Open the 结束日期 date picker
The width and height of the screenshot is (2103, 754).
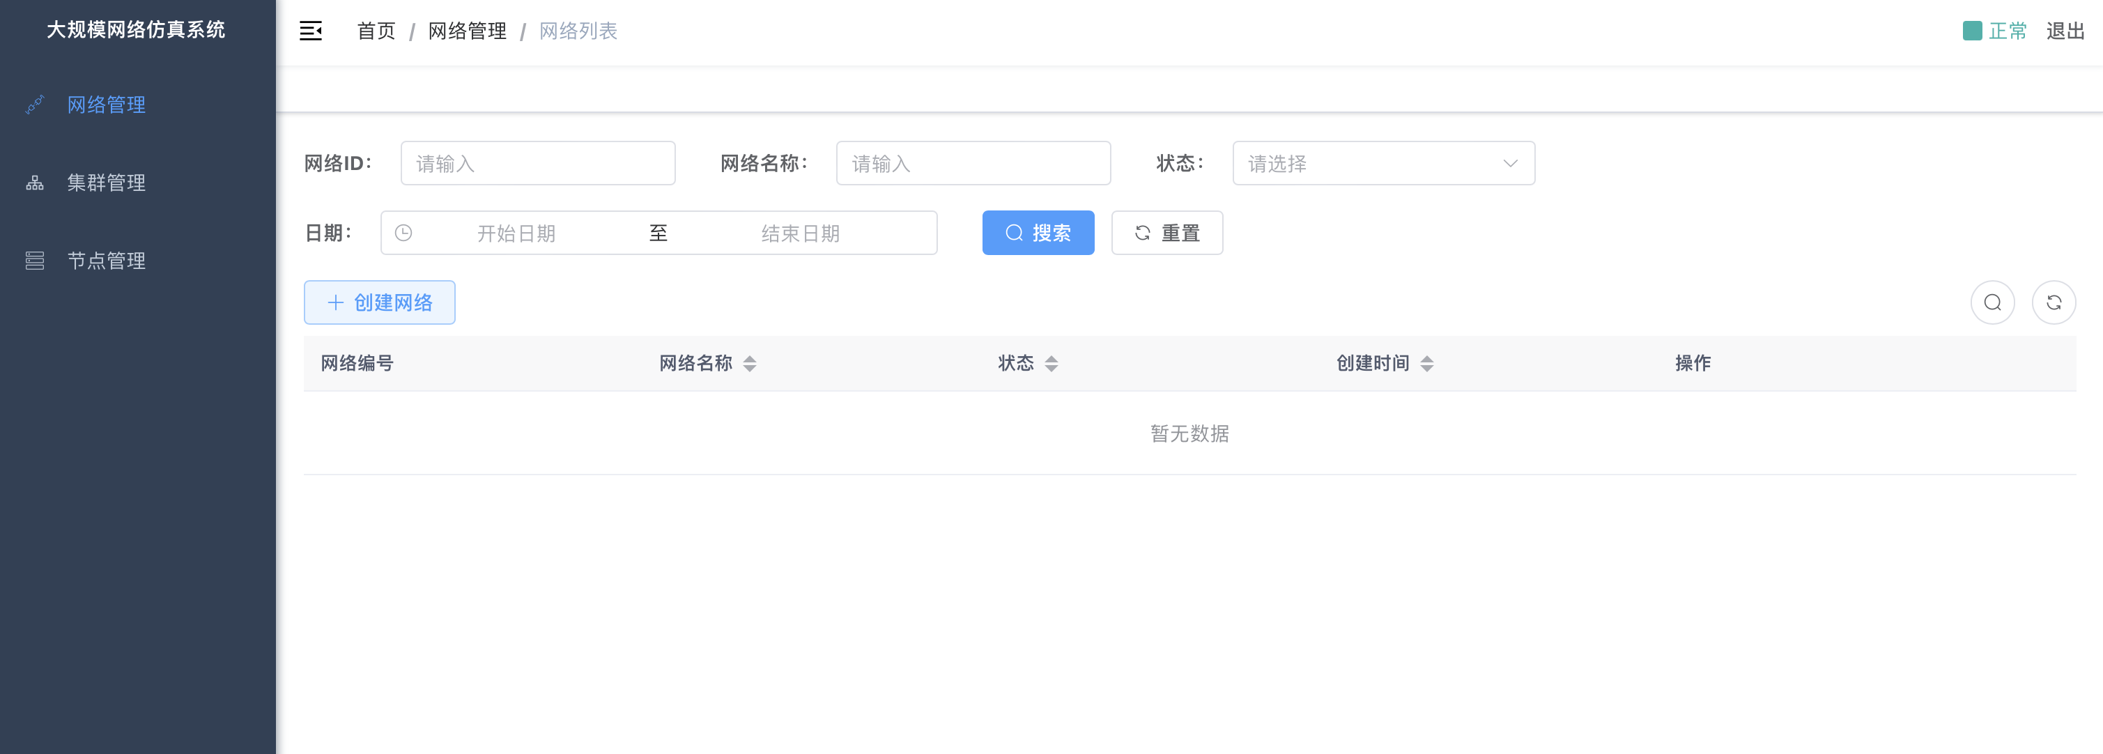click(x=800, y=233)
